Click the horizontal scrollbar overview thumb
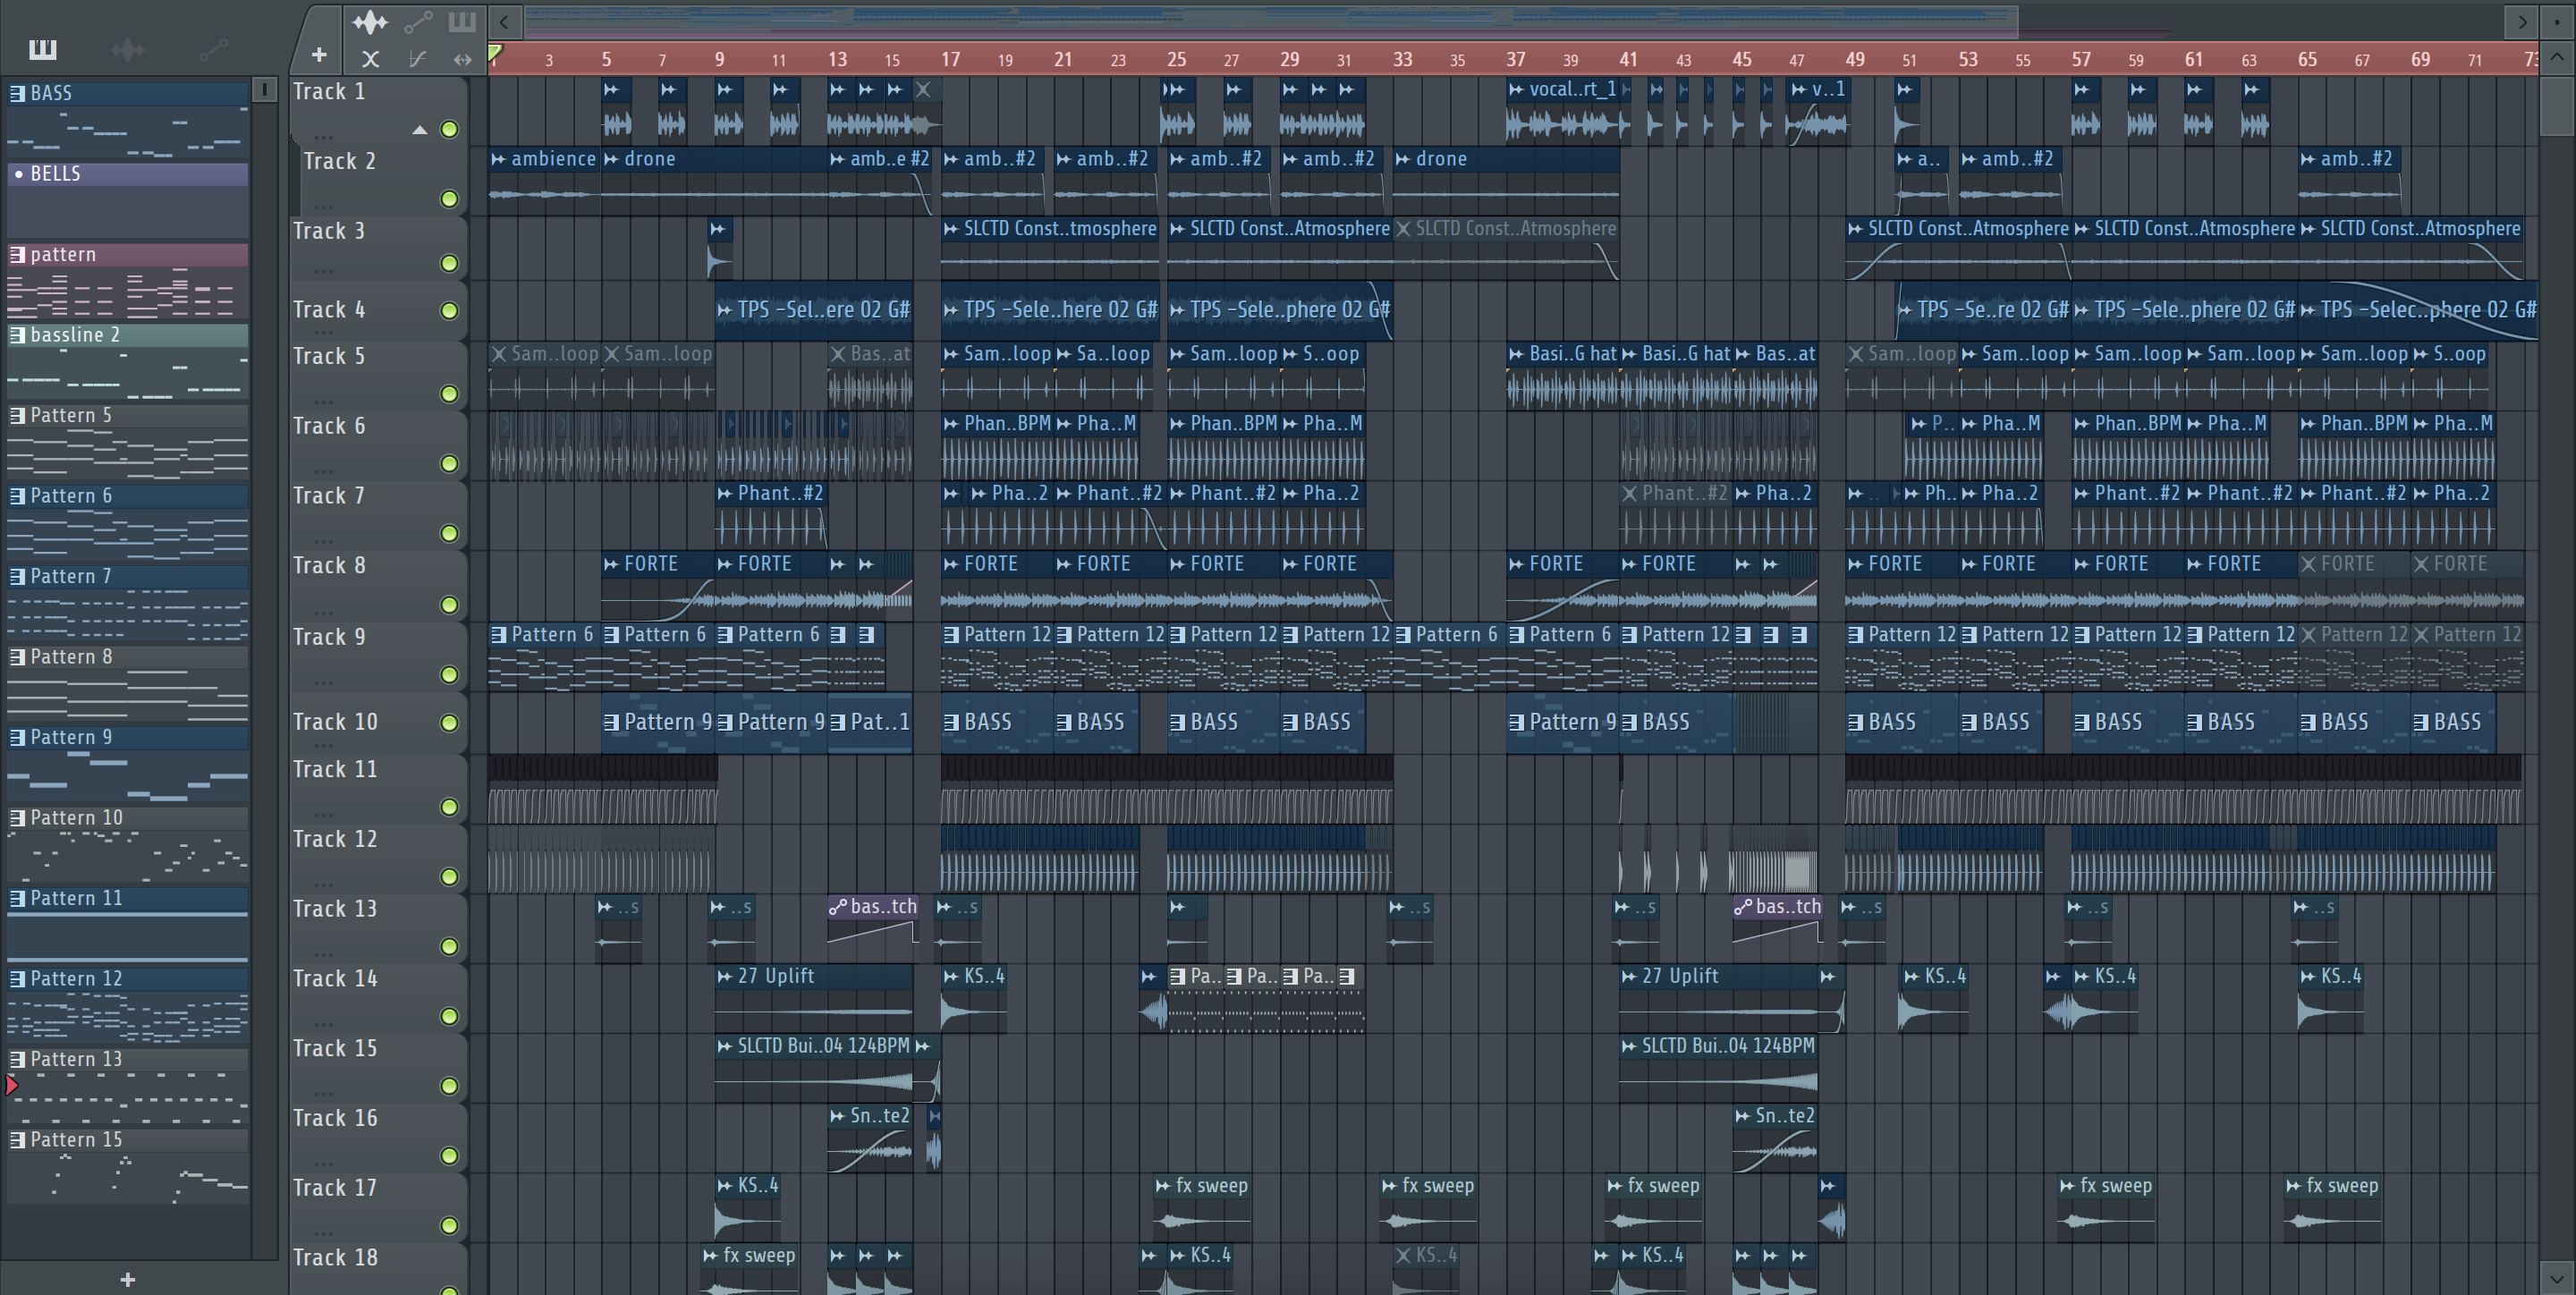Screen dimensions: 2576x1295 pos(1270,21)
